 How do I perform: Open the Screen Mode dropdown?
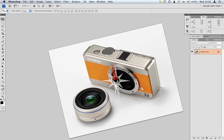58,6
